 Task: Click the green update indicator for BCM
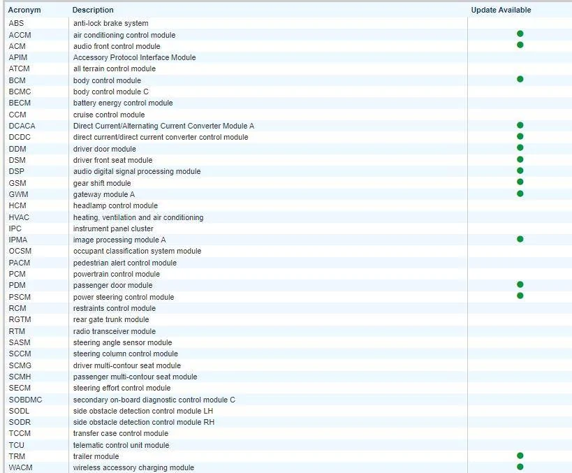pyautogui.click(x=520, y=79)
